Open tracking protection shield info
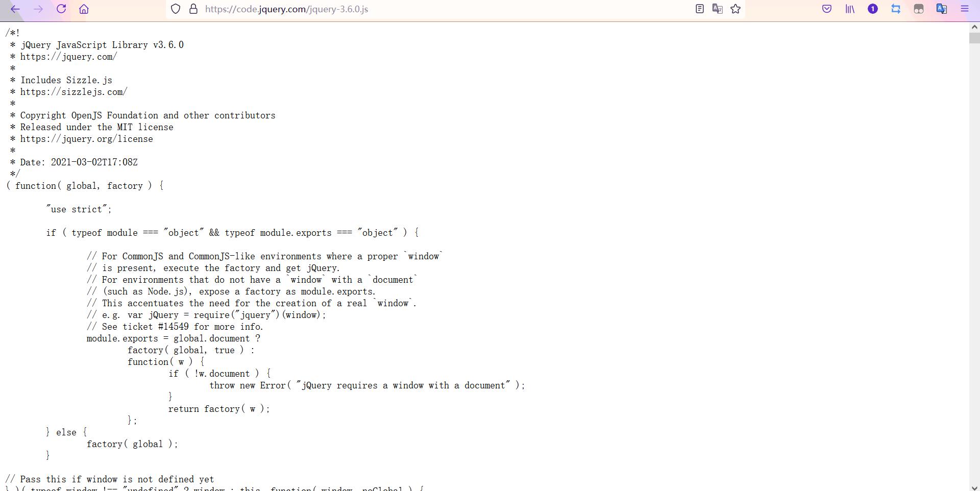 [x=176, y=9]
